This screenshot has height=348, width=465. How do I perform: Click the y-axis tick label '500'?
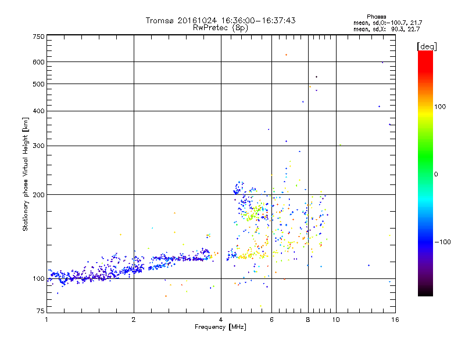39,84
